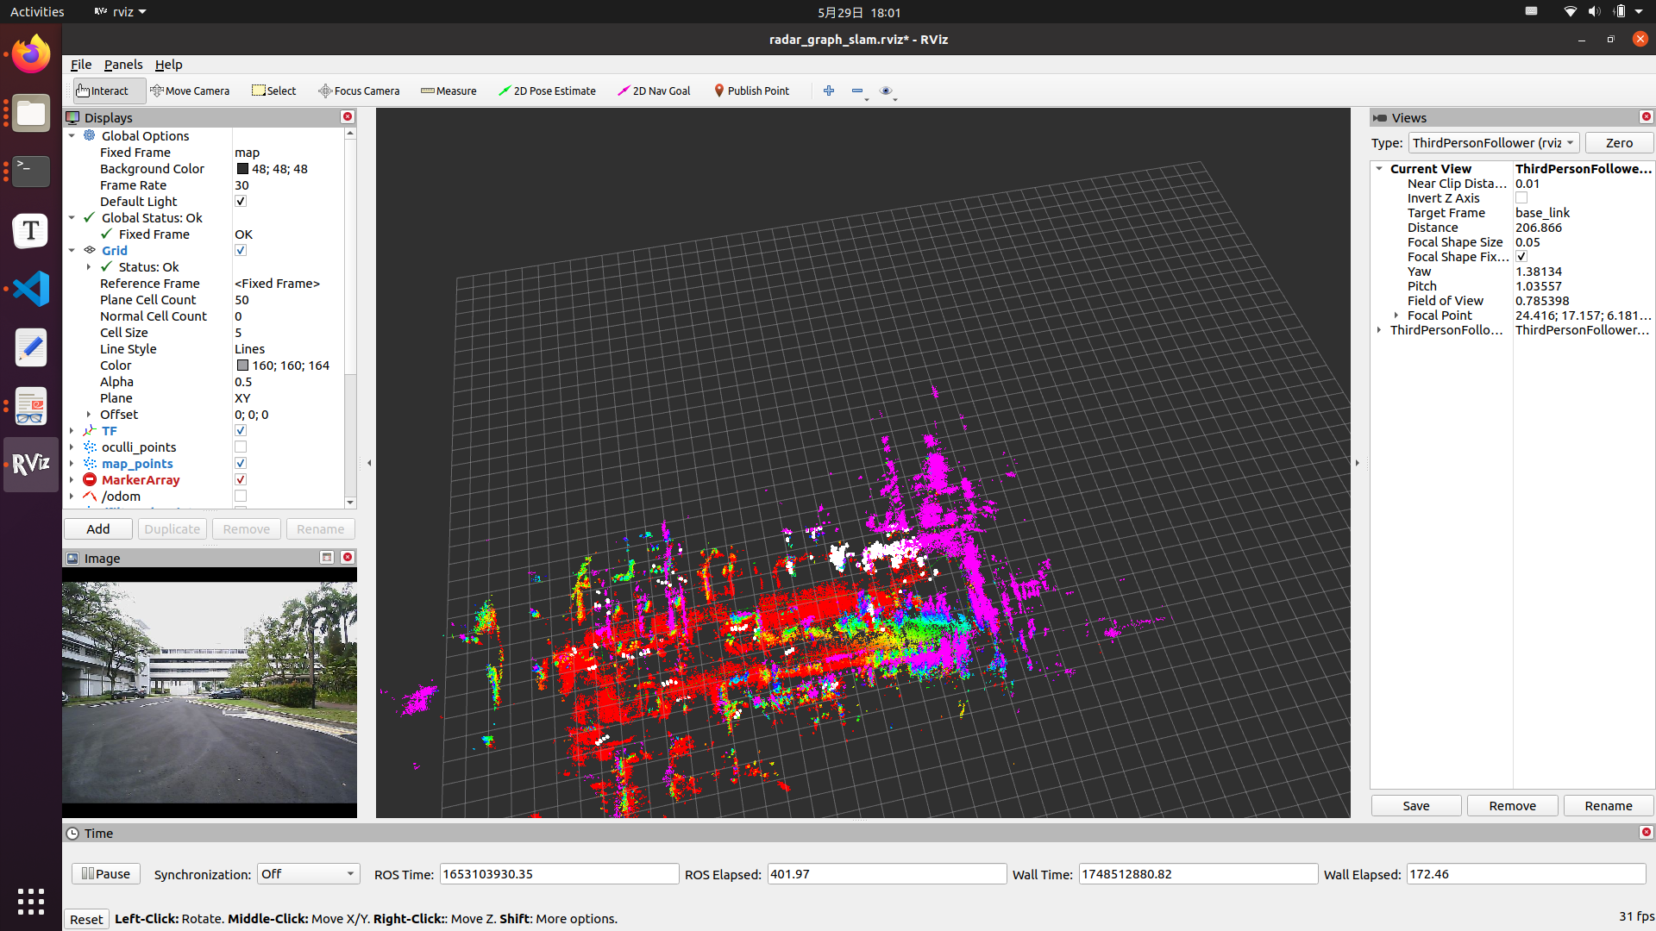Click Pause time button
Image resolution: width=1656 pixels, height=931 pixels.
(x=106, y=874)
